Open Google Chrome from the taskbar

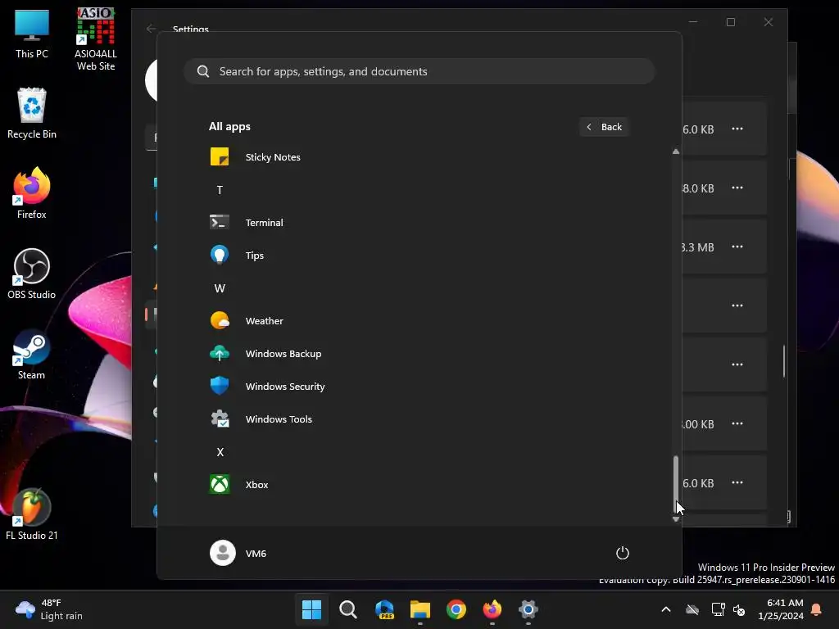click(456, 609)
